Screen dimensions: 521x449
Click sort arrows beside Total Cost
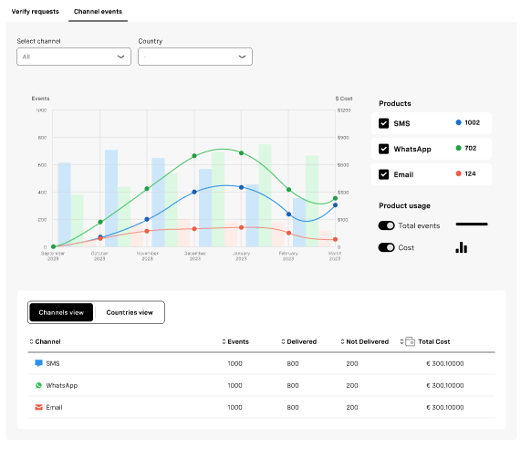401,341
